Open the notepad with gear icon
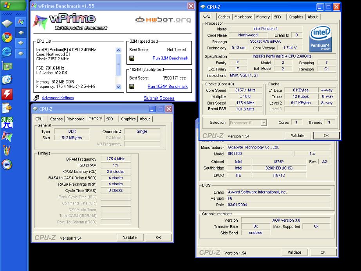 7,108
